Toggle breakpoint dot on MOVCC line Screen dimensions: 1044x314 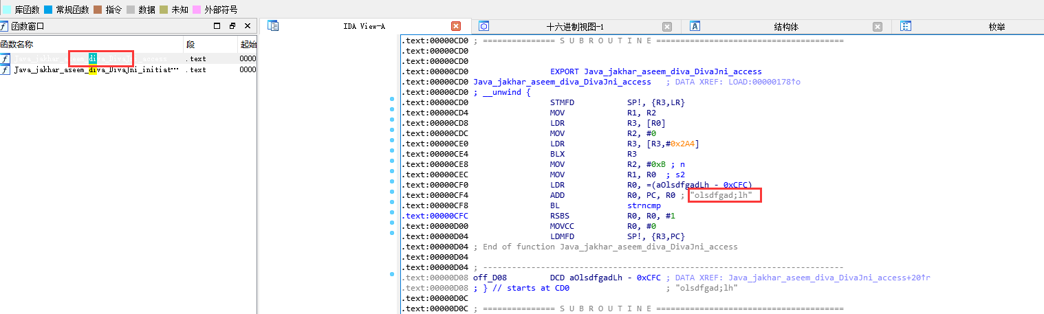392,223
